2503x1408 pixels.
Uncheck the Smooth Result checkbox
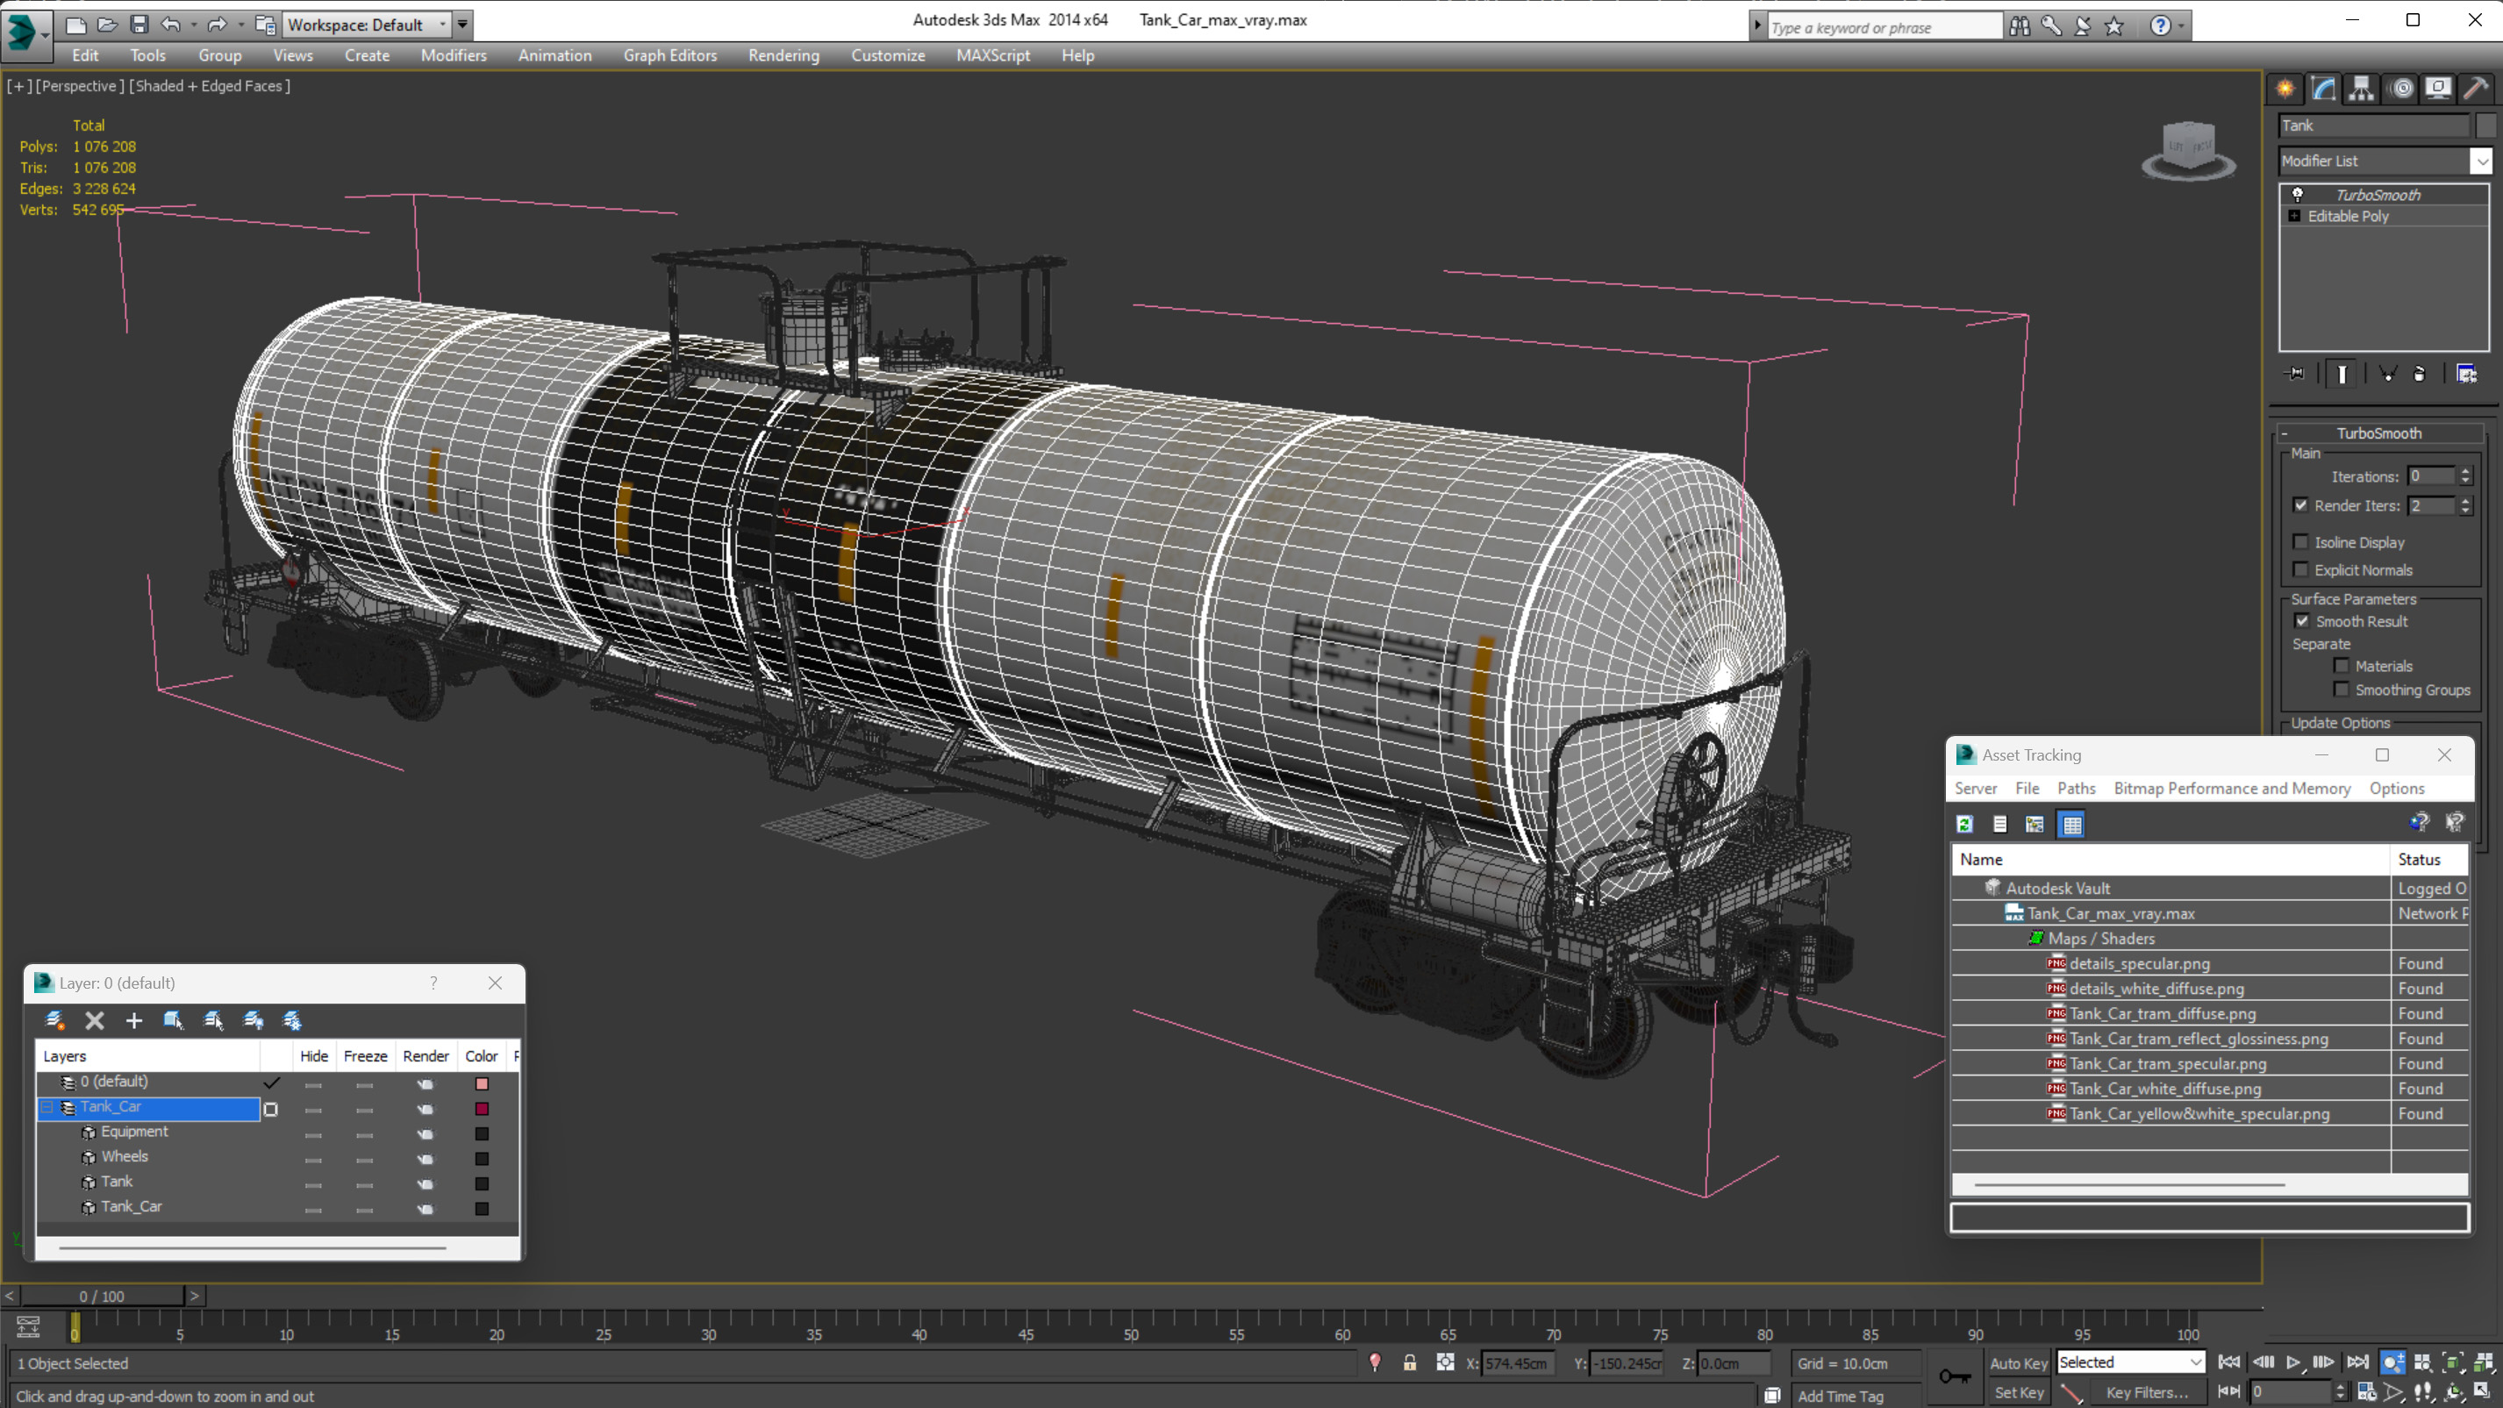point(2302,621)
